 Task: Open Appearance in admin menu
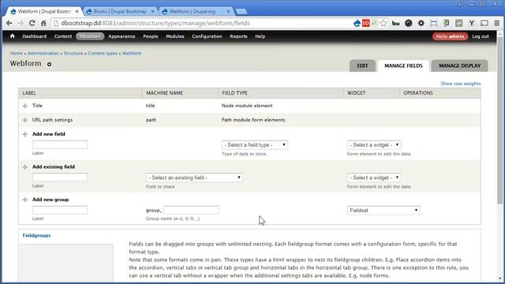click(x=122, y=36)
